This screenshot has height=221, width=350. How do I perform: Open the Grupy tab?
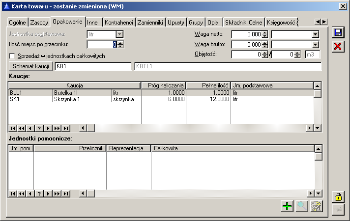pos(196,23)
